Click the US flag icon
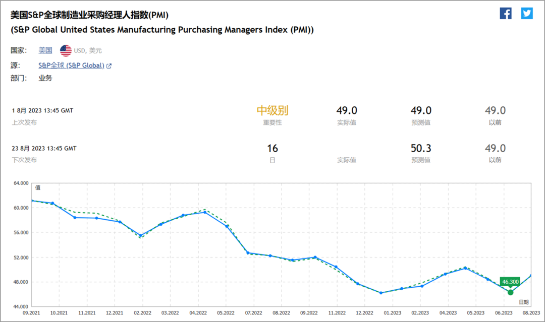The image size is (545, 322). tap(66, 51)
